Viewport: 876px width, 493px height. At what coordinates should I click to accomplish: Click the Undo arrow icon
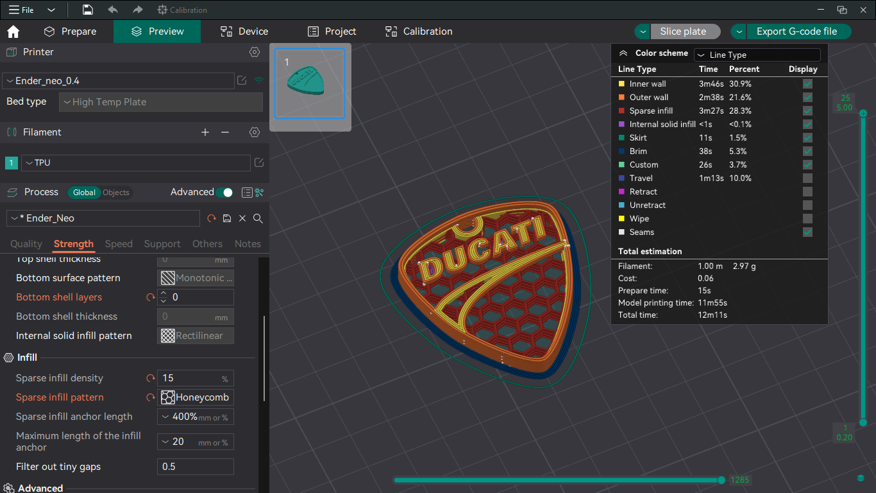113,10
